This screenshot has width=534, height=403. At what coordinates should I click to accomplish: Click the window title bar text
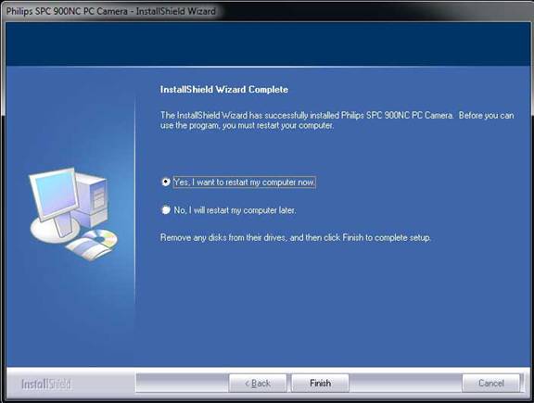110,11
